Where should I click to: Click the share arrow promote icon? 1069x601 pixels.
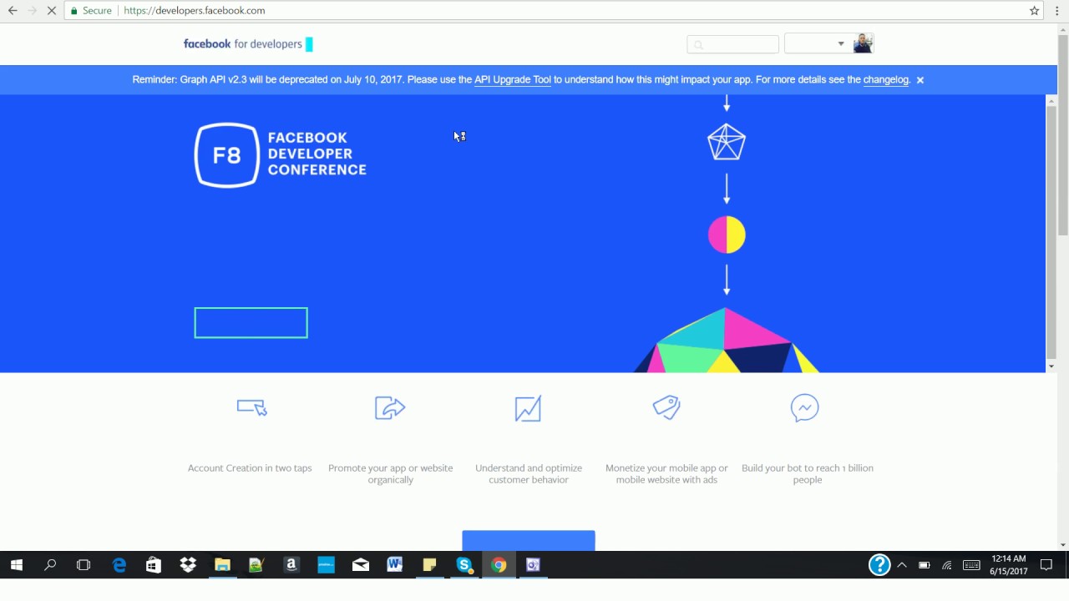[x=390, y=407]
